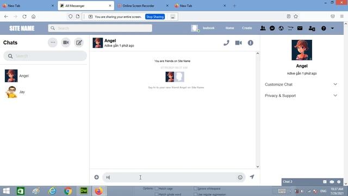Switch to Online Screen Recorder tab
This screenshot has width=348, height=196.
[143, 6]
